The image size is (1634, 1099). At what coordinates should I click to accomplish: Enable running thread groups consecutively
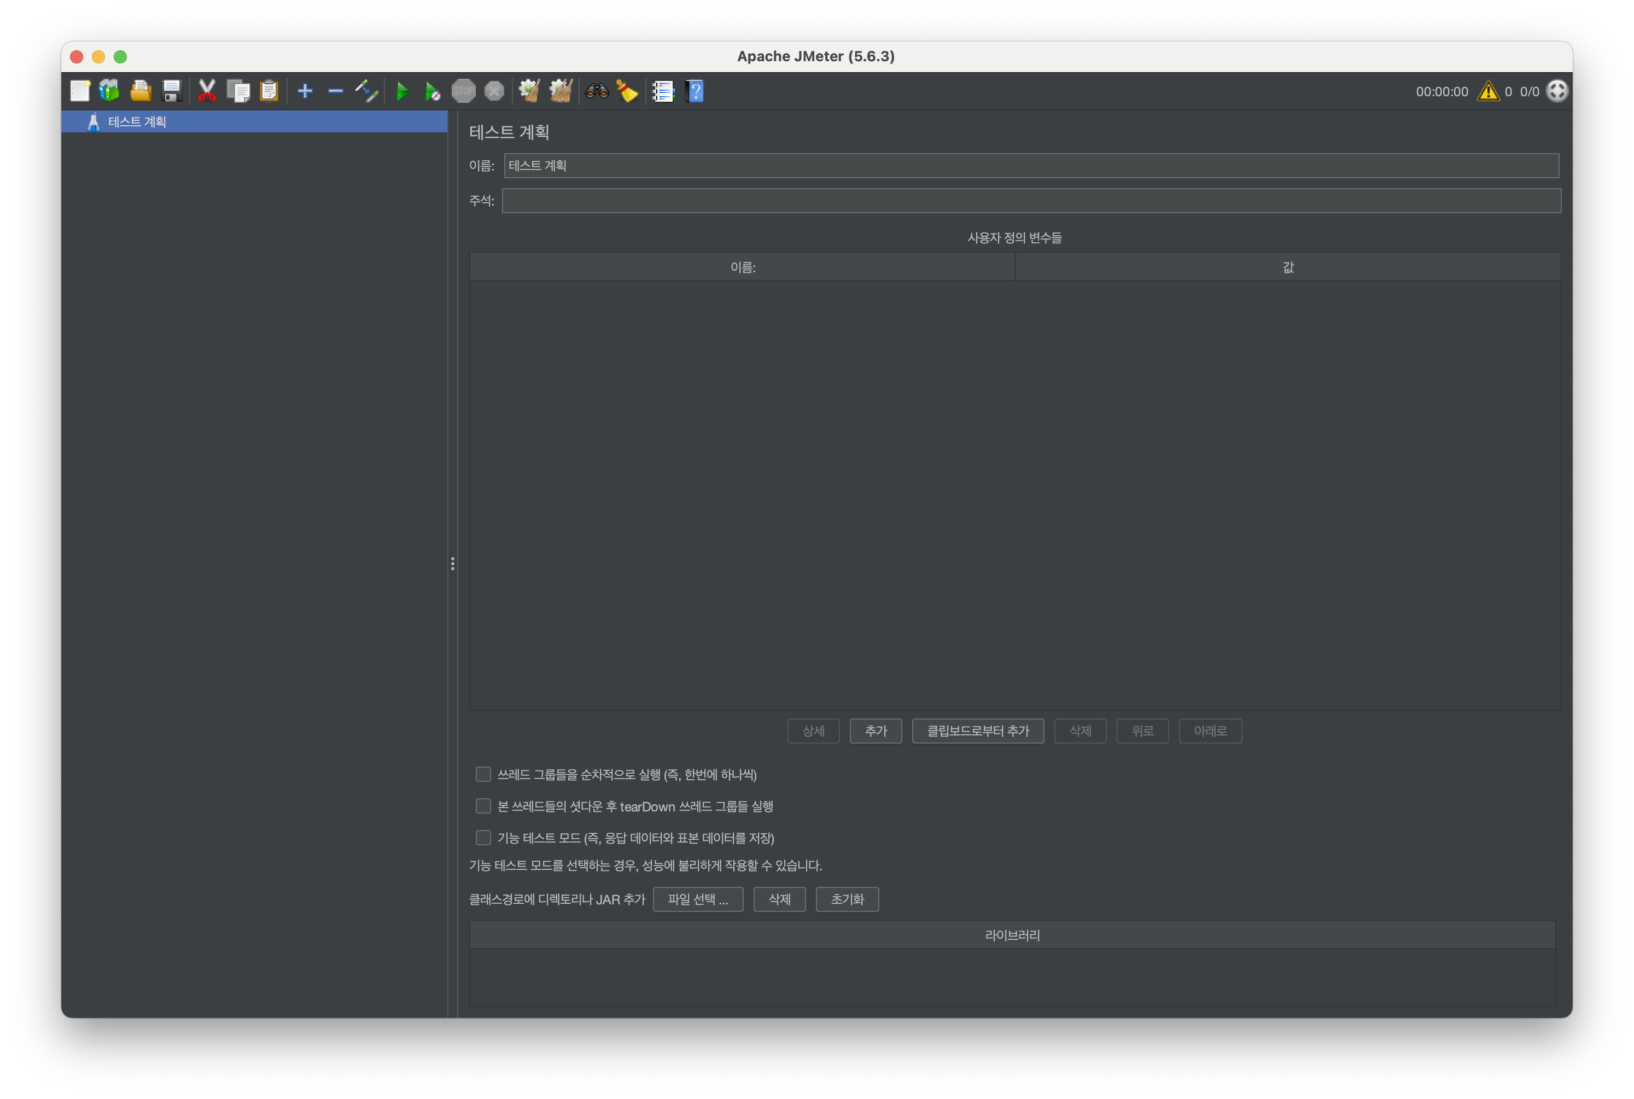pos(483,774)
